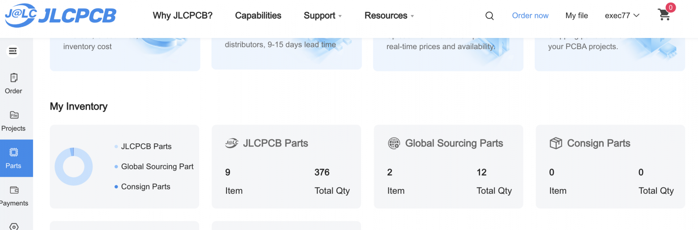Click the Global Sourcing Part legend entry
Image resolution: width=698 pixels, height=230 pixels.
click(154, 167)
